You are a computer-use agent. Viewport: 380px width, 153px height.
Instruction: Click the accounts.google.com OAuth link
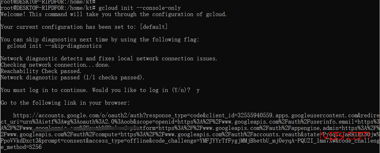click(190, 131)
